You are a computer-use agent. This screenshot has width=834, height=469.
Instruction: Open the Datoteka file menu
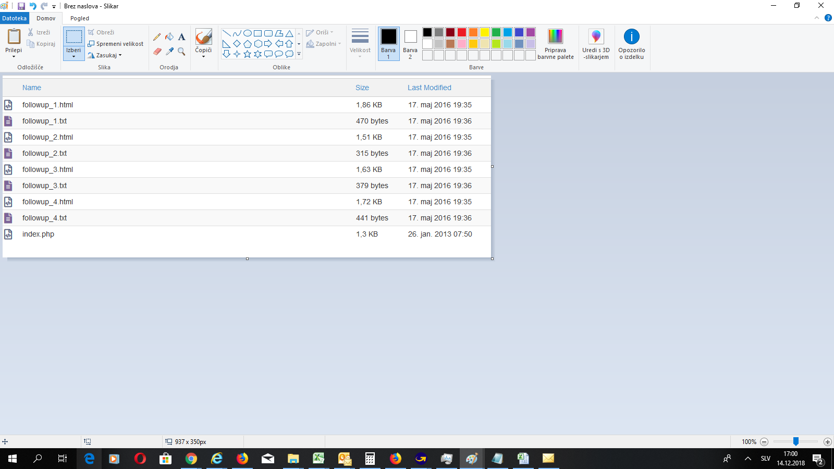click(15, 18)
